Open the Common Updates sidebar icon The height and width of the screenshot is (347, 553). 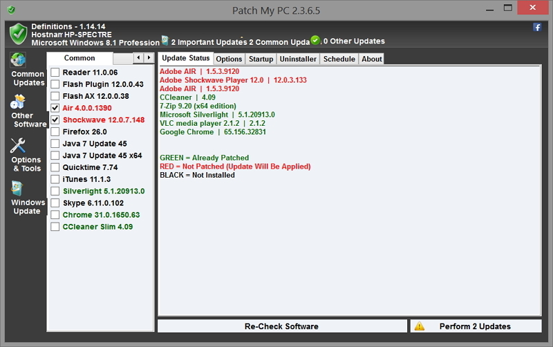click(18, 60)
